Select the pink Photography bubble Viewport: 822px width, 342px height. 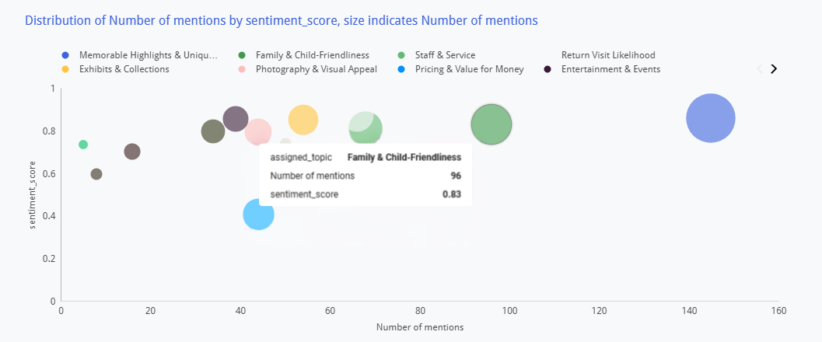pyautogui.click(x=257, y=130)
